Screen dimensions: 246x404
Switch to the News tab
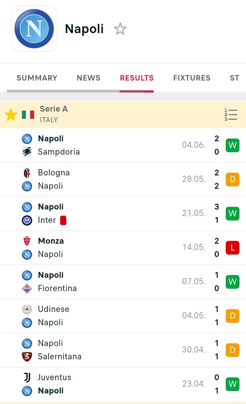click(88, 78)
